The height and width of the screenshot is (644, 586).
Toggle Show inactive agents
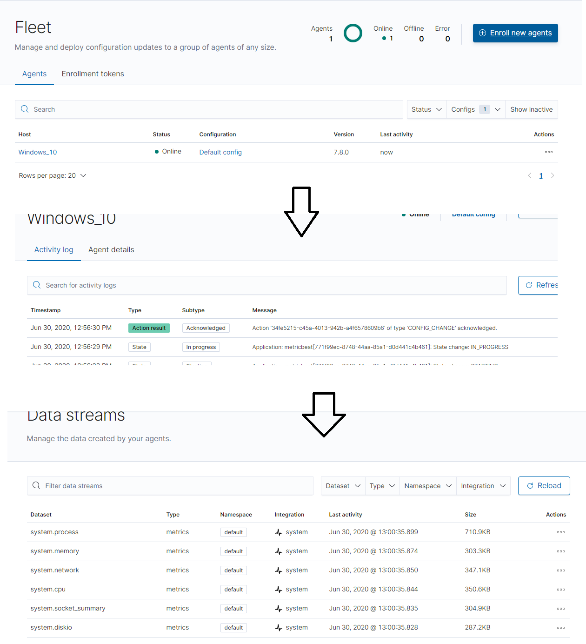pyautogui.click(x=532, y=109)
